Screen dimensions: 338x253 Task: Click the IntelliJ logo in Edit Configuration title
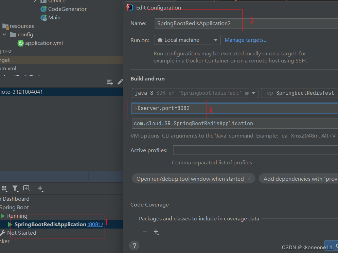(130, 7)
